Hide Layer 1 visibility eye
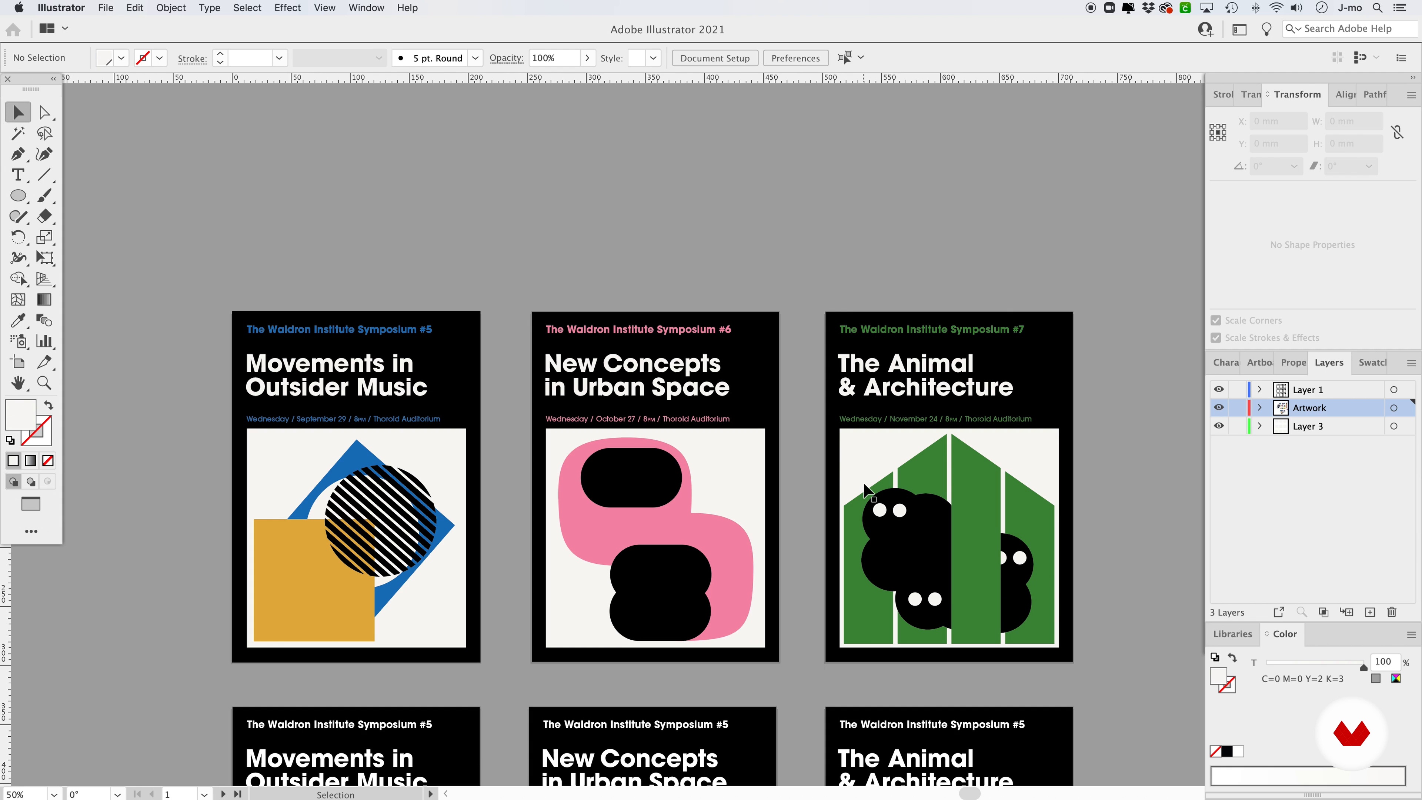The height and width of the screenshot is (800, 1422). click(1219, 389)
